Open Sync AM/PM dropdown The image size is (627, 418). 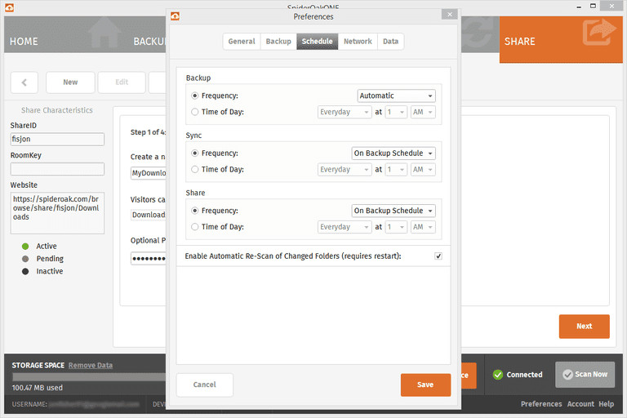423,170
